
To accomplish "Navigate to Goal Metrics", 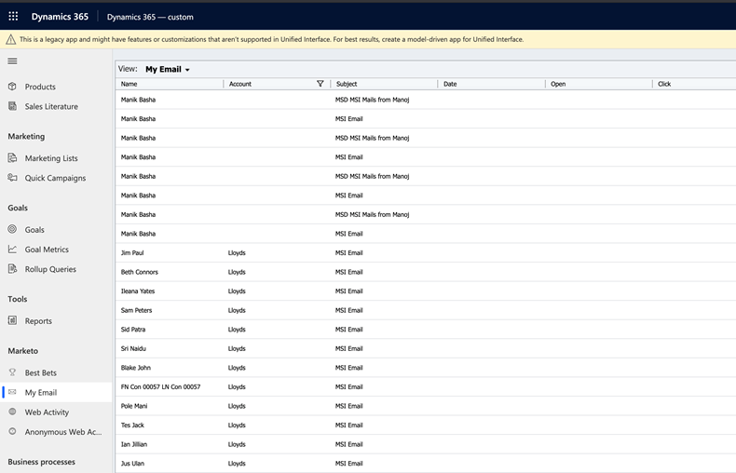I will click(47, 250).
